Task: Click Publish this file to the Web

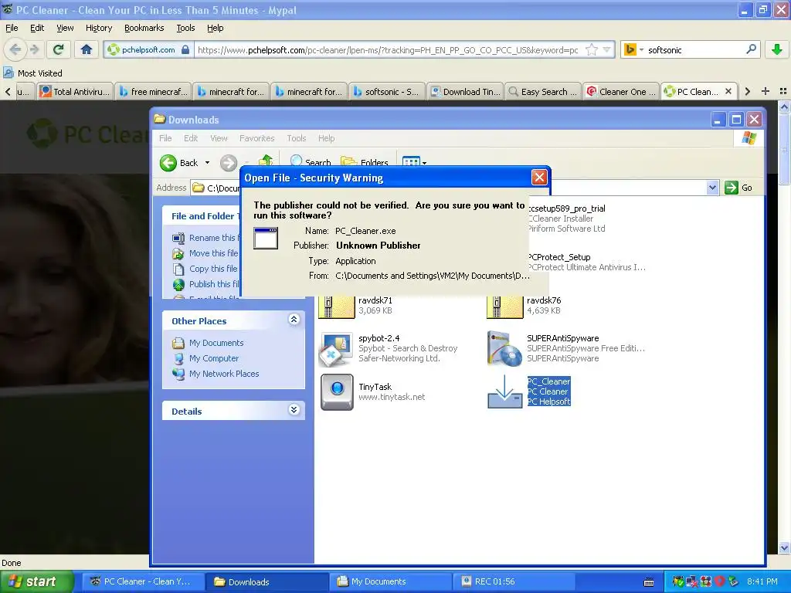Action: 205,284
